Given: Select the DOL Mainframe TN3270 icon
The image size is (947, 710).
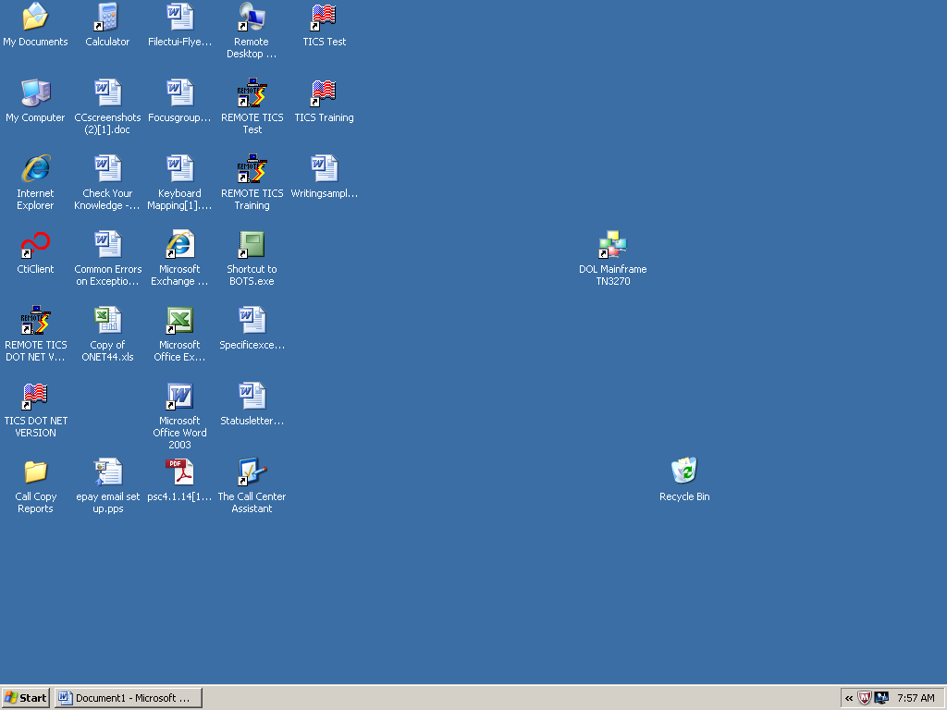Looking at the screenshot, I should [612, 245].
